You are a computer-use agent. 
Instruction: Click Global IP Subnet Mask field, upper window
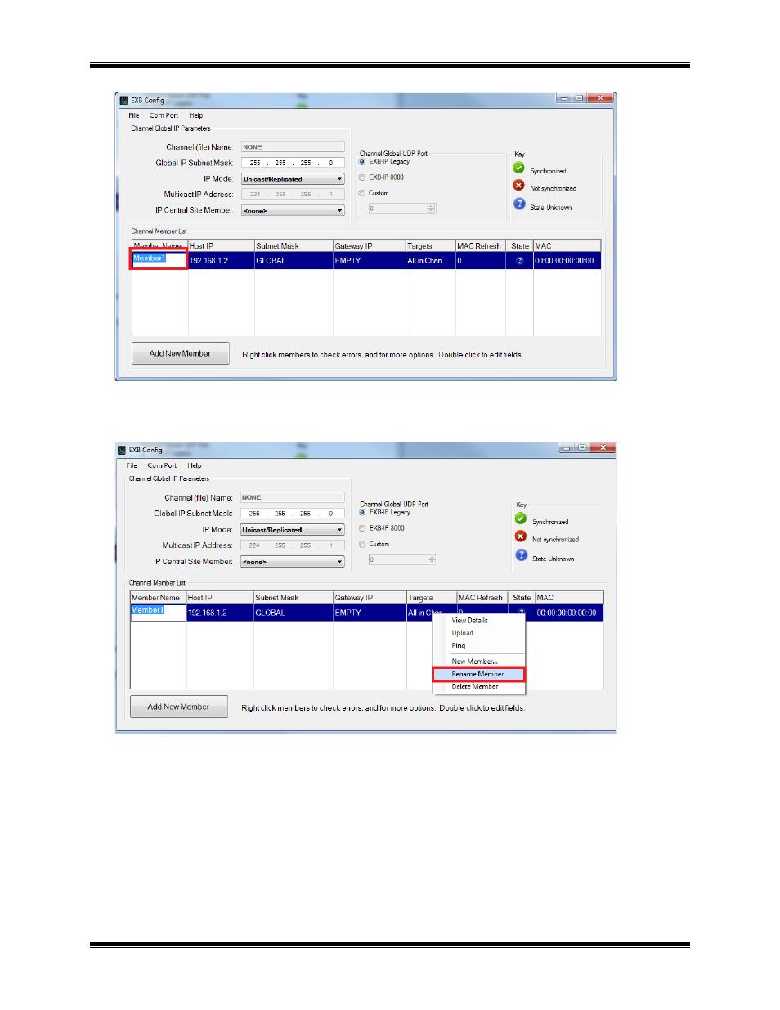(293, 163)
